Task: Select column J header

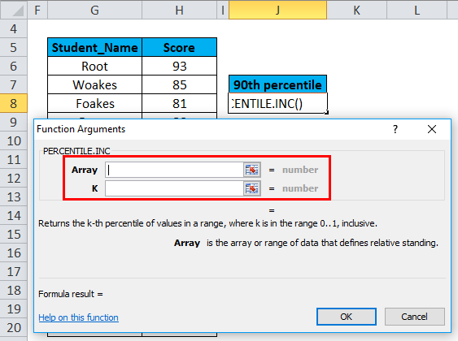Action: coord(277,11)
